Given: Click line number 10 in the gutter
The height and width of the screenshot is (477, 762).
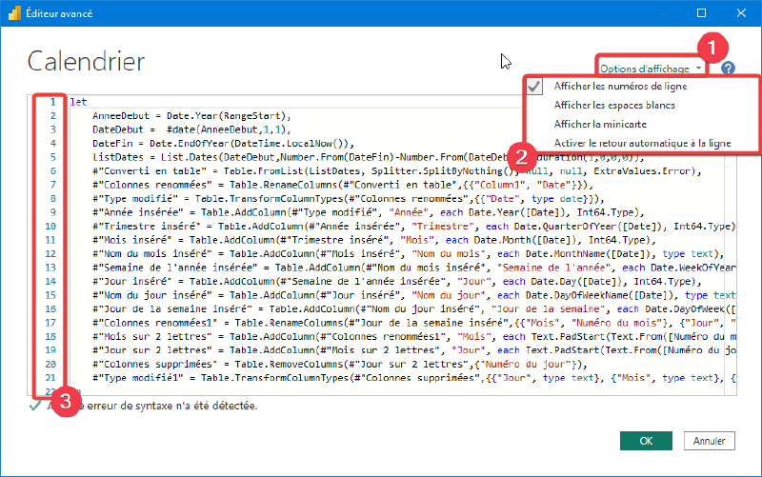Looking at the screenshot, I should point(50,227).
